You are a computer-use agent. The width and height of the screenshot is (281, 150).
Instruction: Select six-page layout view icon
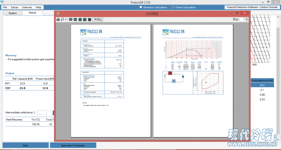coord(90,19)
